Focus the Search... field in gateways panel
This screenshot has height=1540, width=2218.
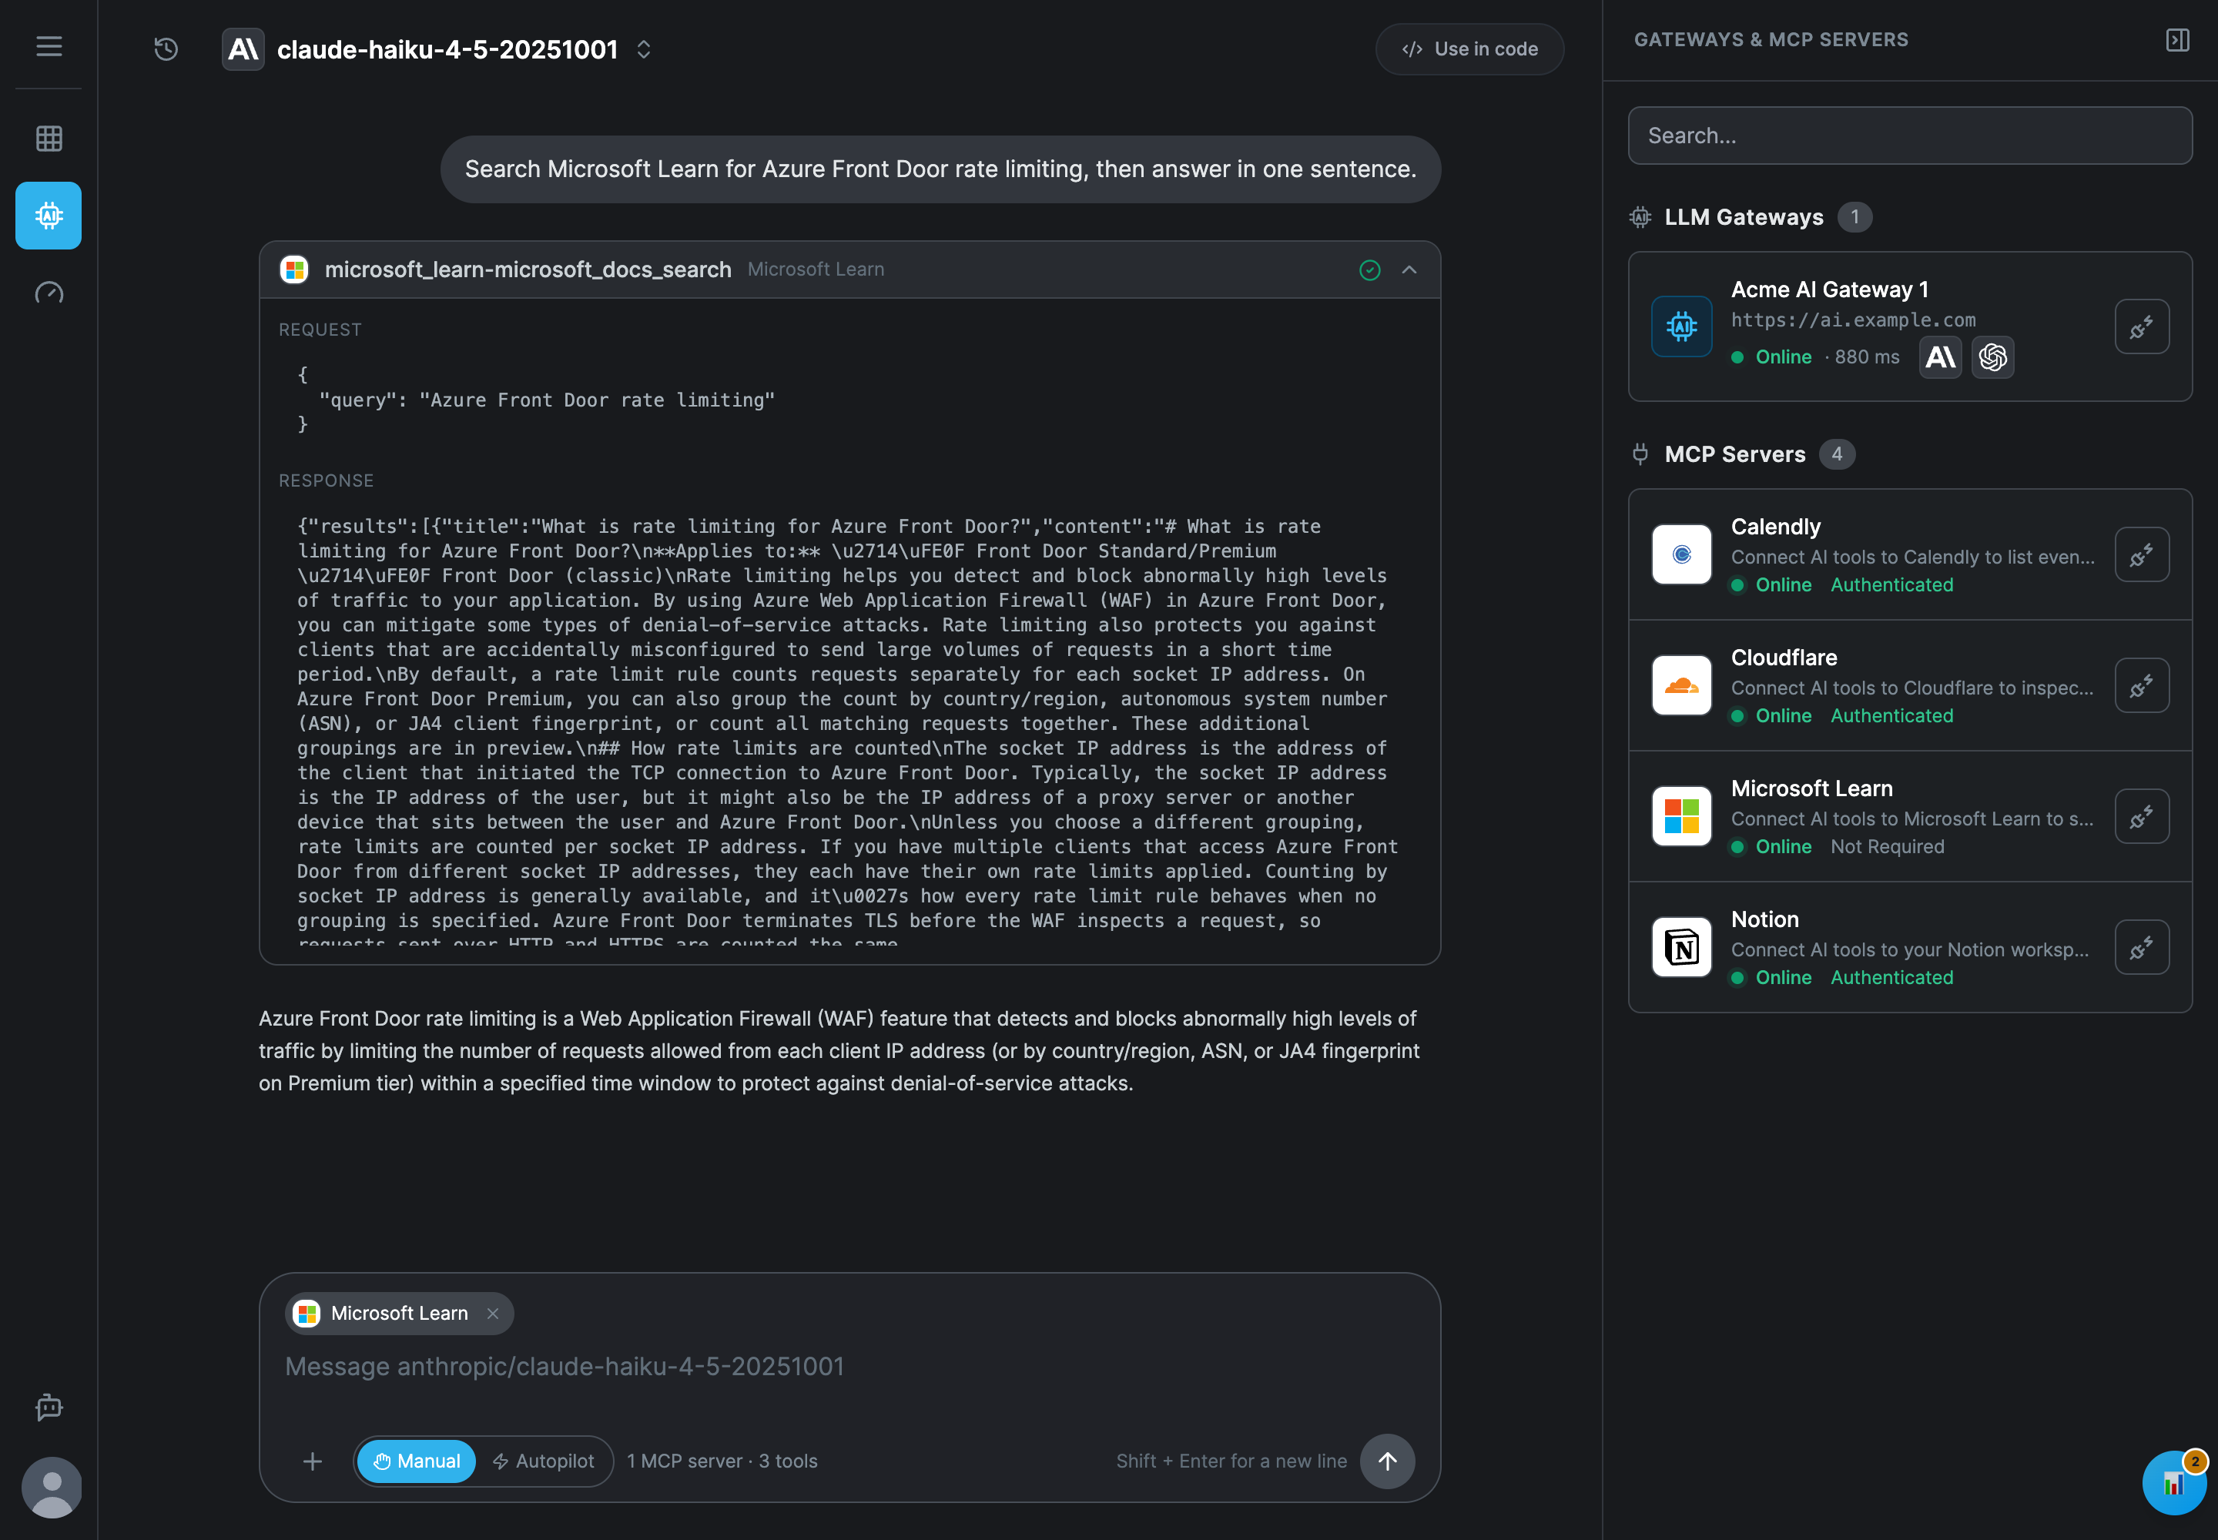[x=1909, y=136]
